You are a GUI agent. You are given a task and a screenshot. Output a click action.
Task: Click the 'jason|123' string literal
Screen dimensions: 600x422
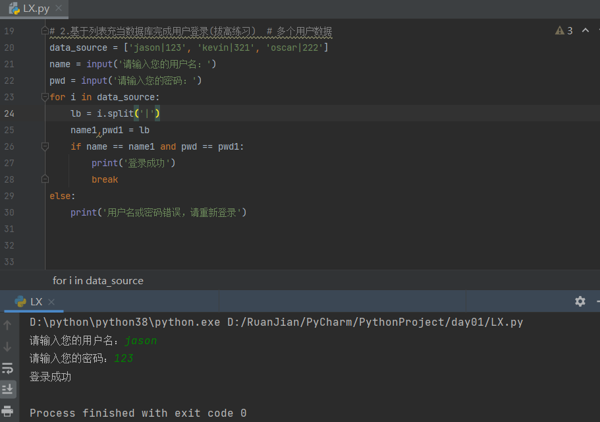click(x=157, y=48)
